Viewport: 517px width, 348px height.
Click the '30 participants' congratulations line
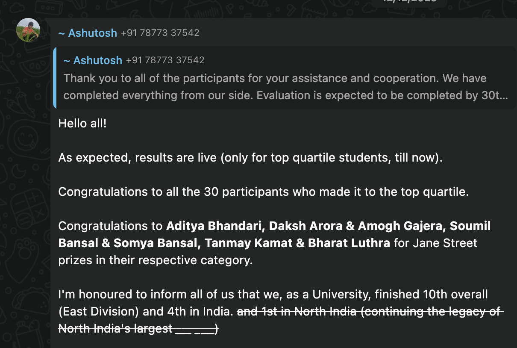coord(263,192)
